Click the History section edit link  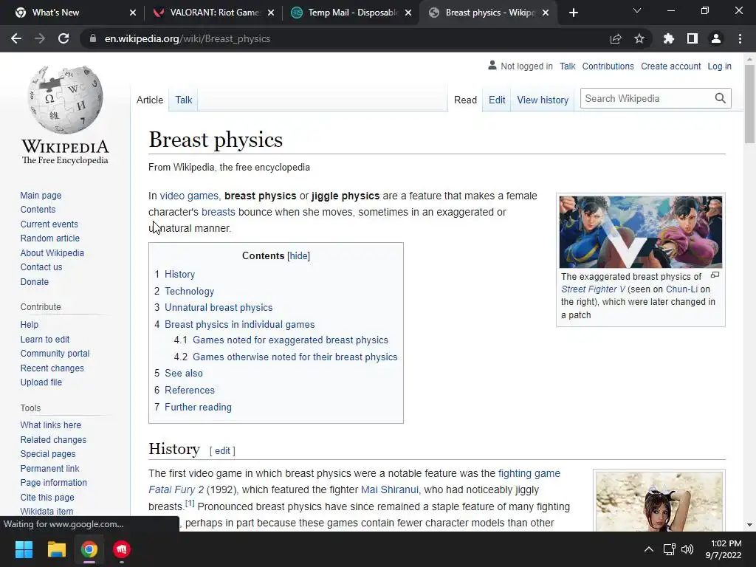coord(222,451)
